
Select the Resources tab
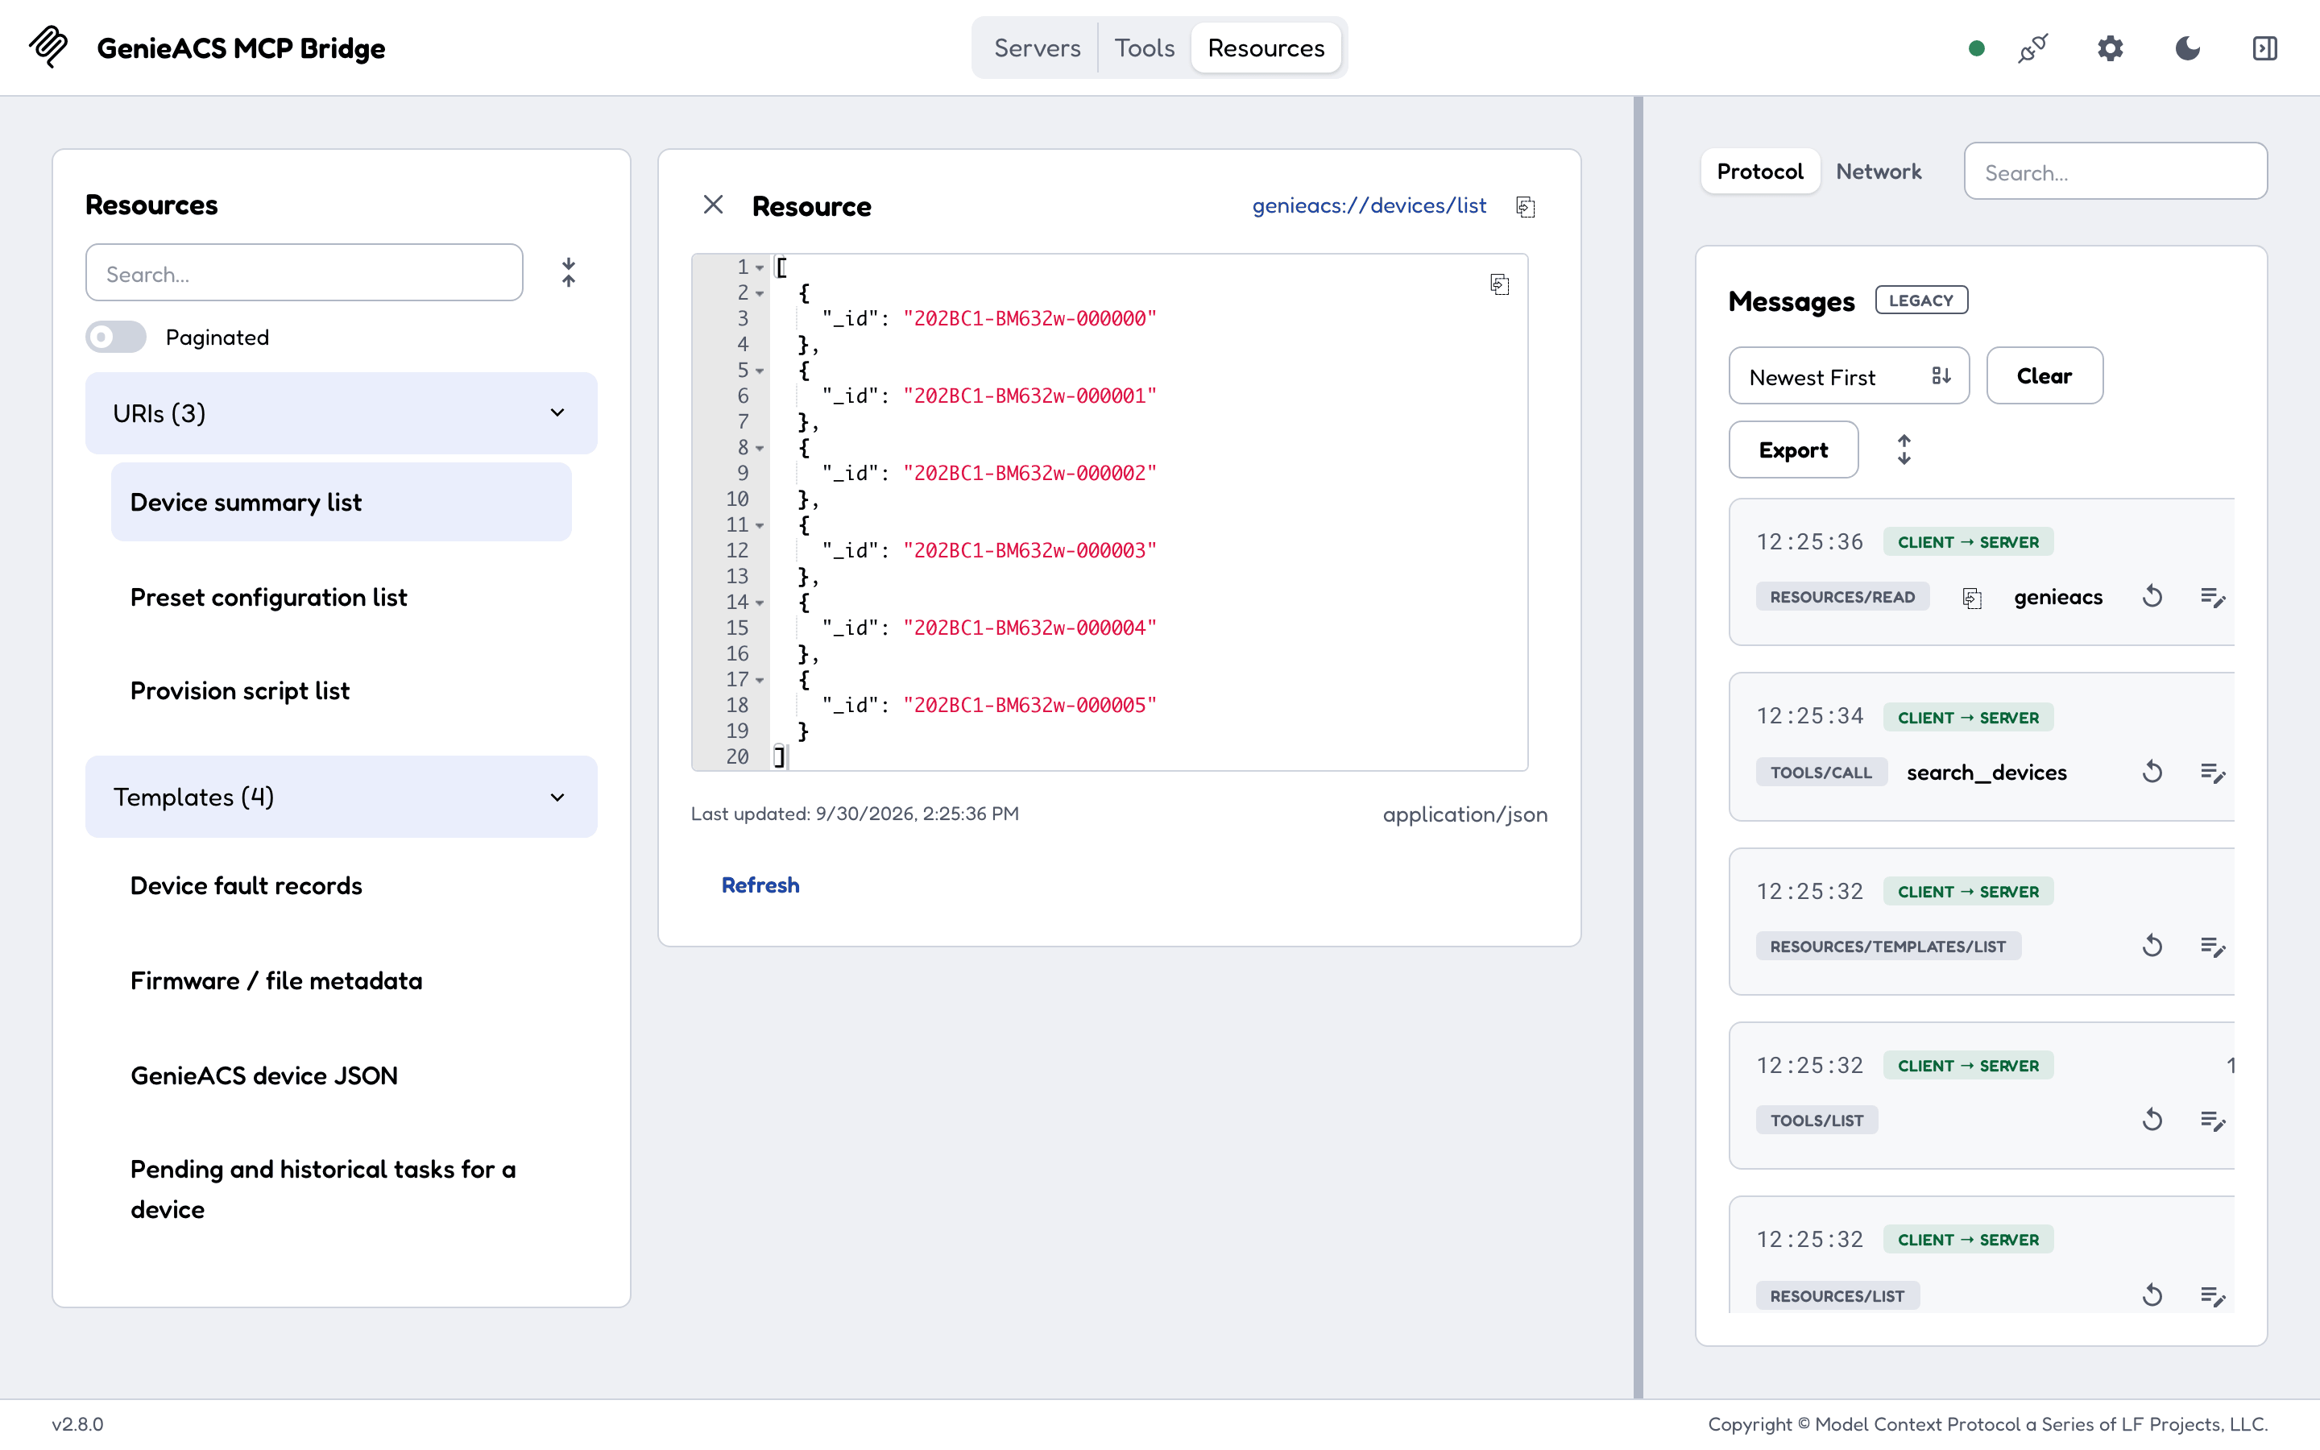(x=1266, y=48)
